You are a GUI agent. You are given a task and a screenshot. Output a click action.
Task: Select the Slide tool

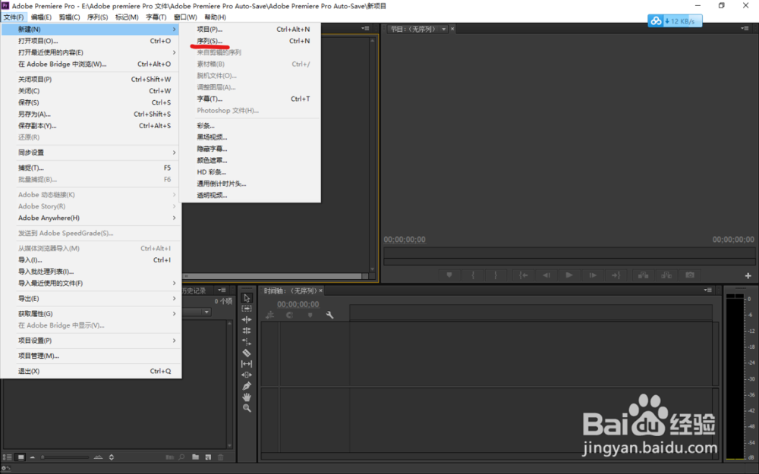(x=247, y=375)
